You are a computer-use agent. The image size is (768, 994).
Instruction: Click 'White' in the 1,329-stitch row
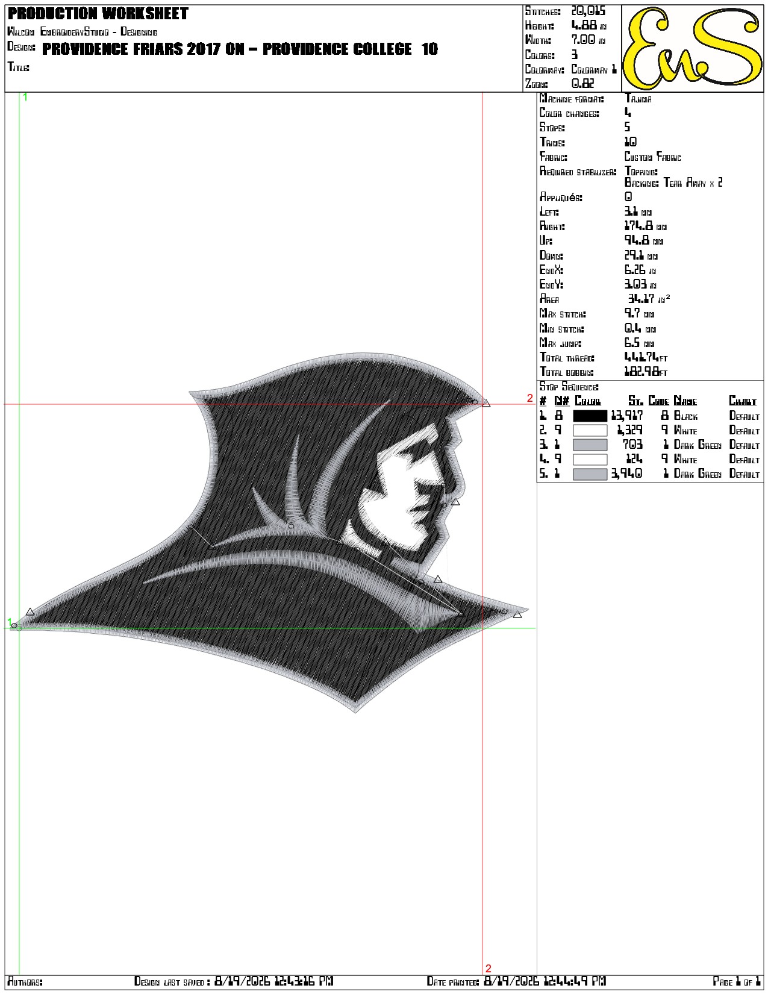click(685, 430)
